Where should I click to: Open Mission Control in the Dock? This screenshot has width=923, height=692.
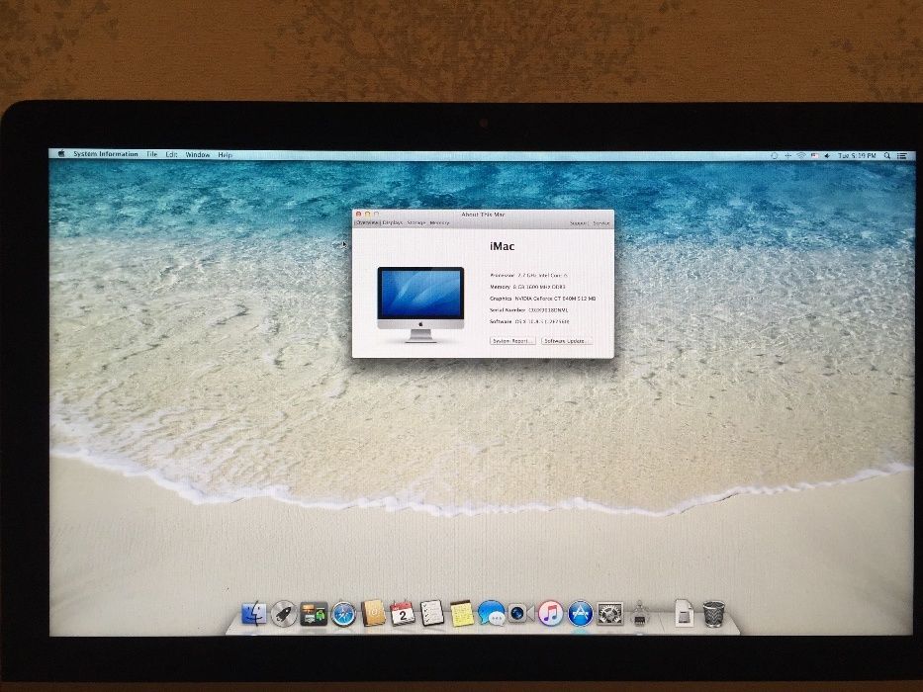click(x=314, y=614)
